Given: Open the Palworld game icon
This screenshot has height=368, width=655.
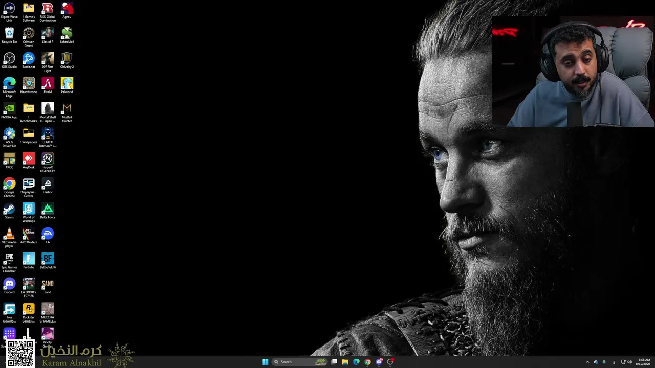Looking at the screenshot, I should coord(67,86).
